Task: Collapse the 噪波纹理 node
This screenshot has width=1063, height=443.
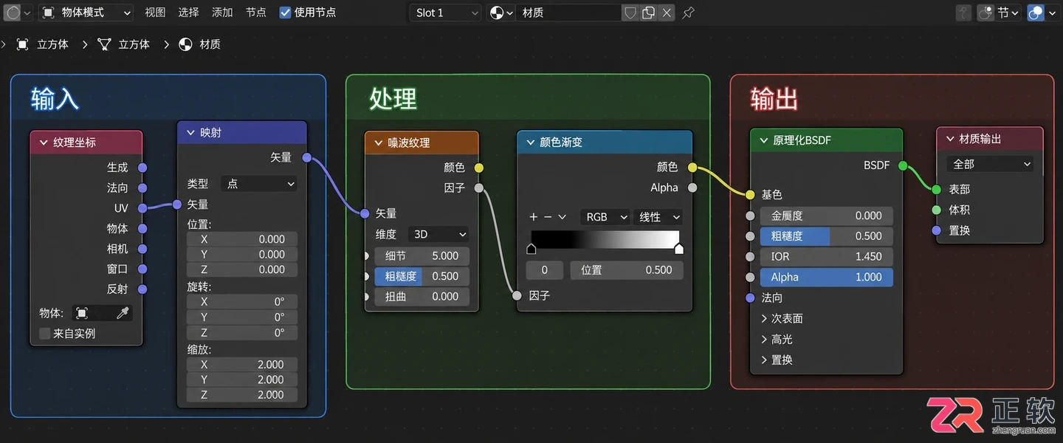Action: (x=379, y=142)
